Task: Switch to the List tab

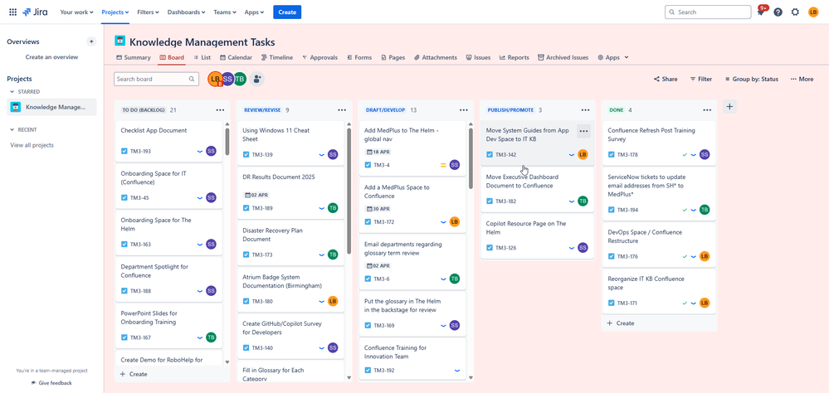Action: pyautogui.click(x=202, y=57)
